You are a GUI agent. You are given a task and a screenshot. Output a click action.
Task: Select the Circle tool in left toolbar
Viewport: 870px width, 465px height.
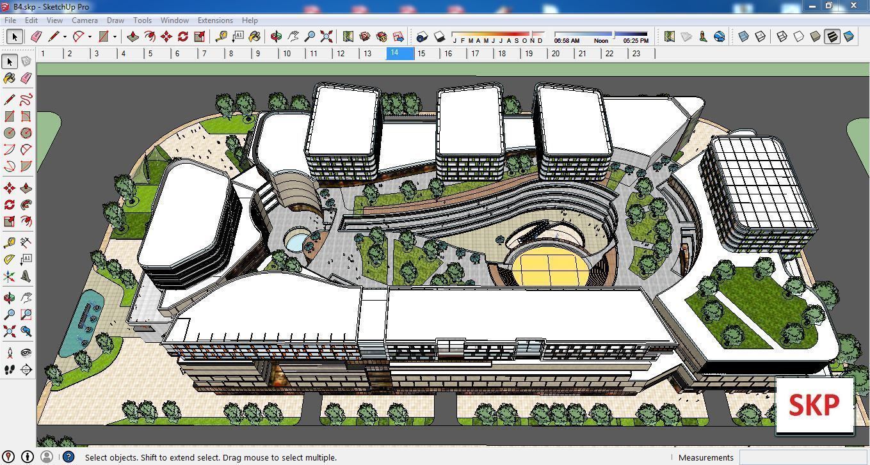[x=9, y=133]
